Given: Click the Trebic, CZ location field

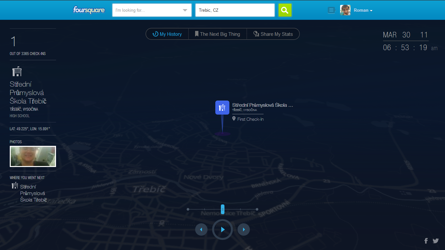Looking at the screenshot, I should coord(235,10).
